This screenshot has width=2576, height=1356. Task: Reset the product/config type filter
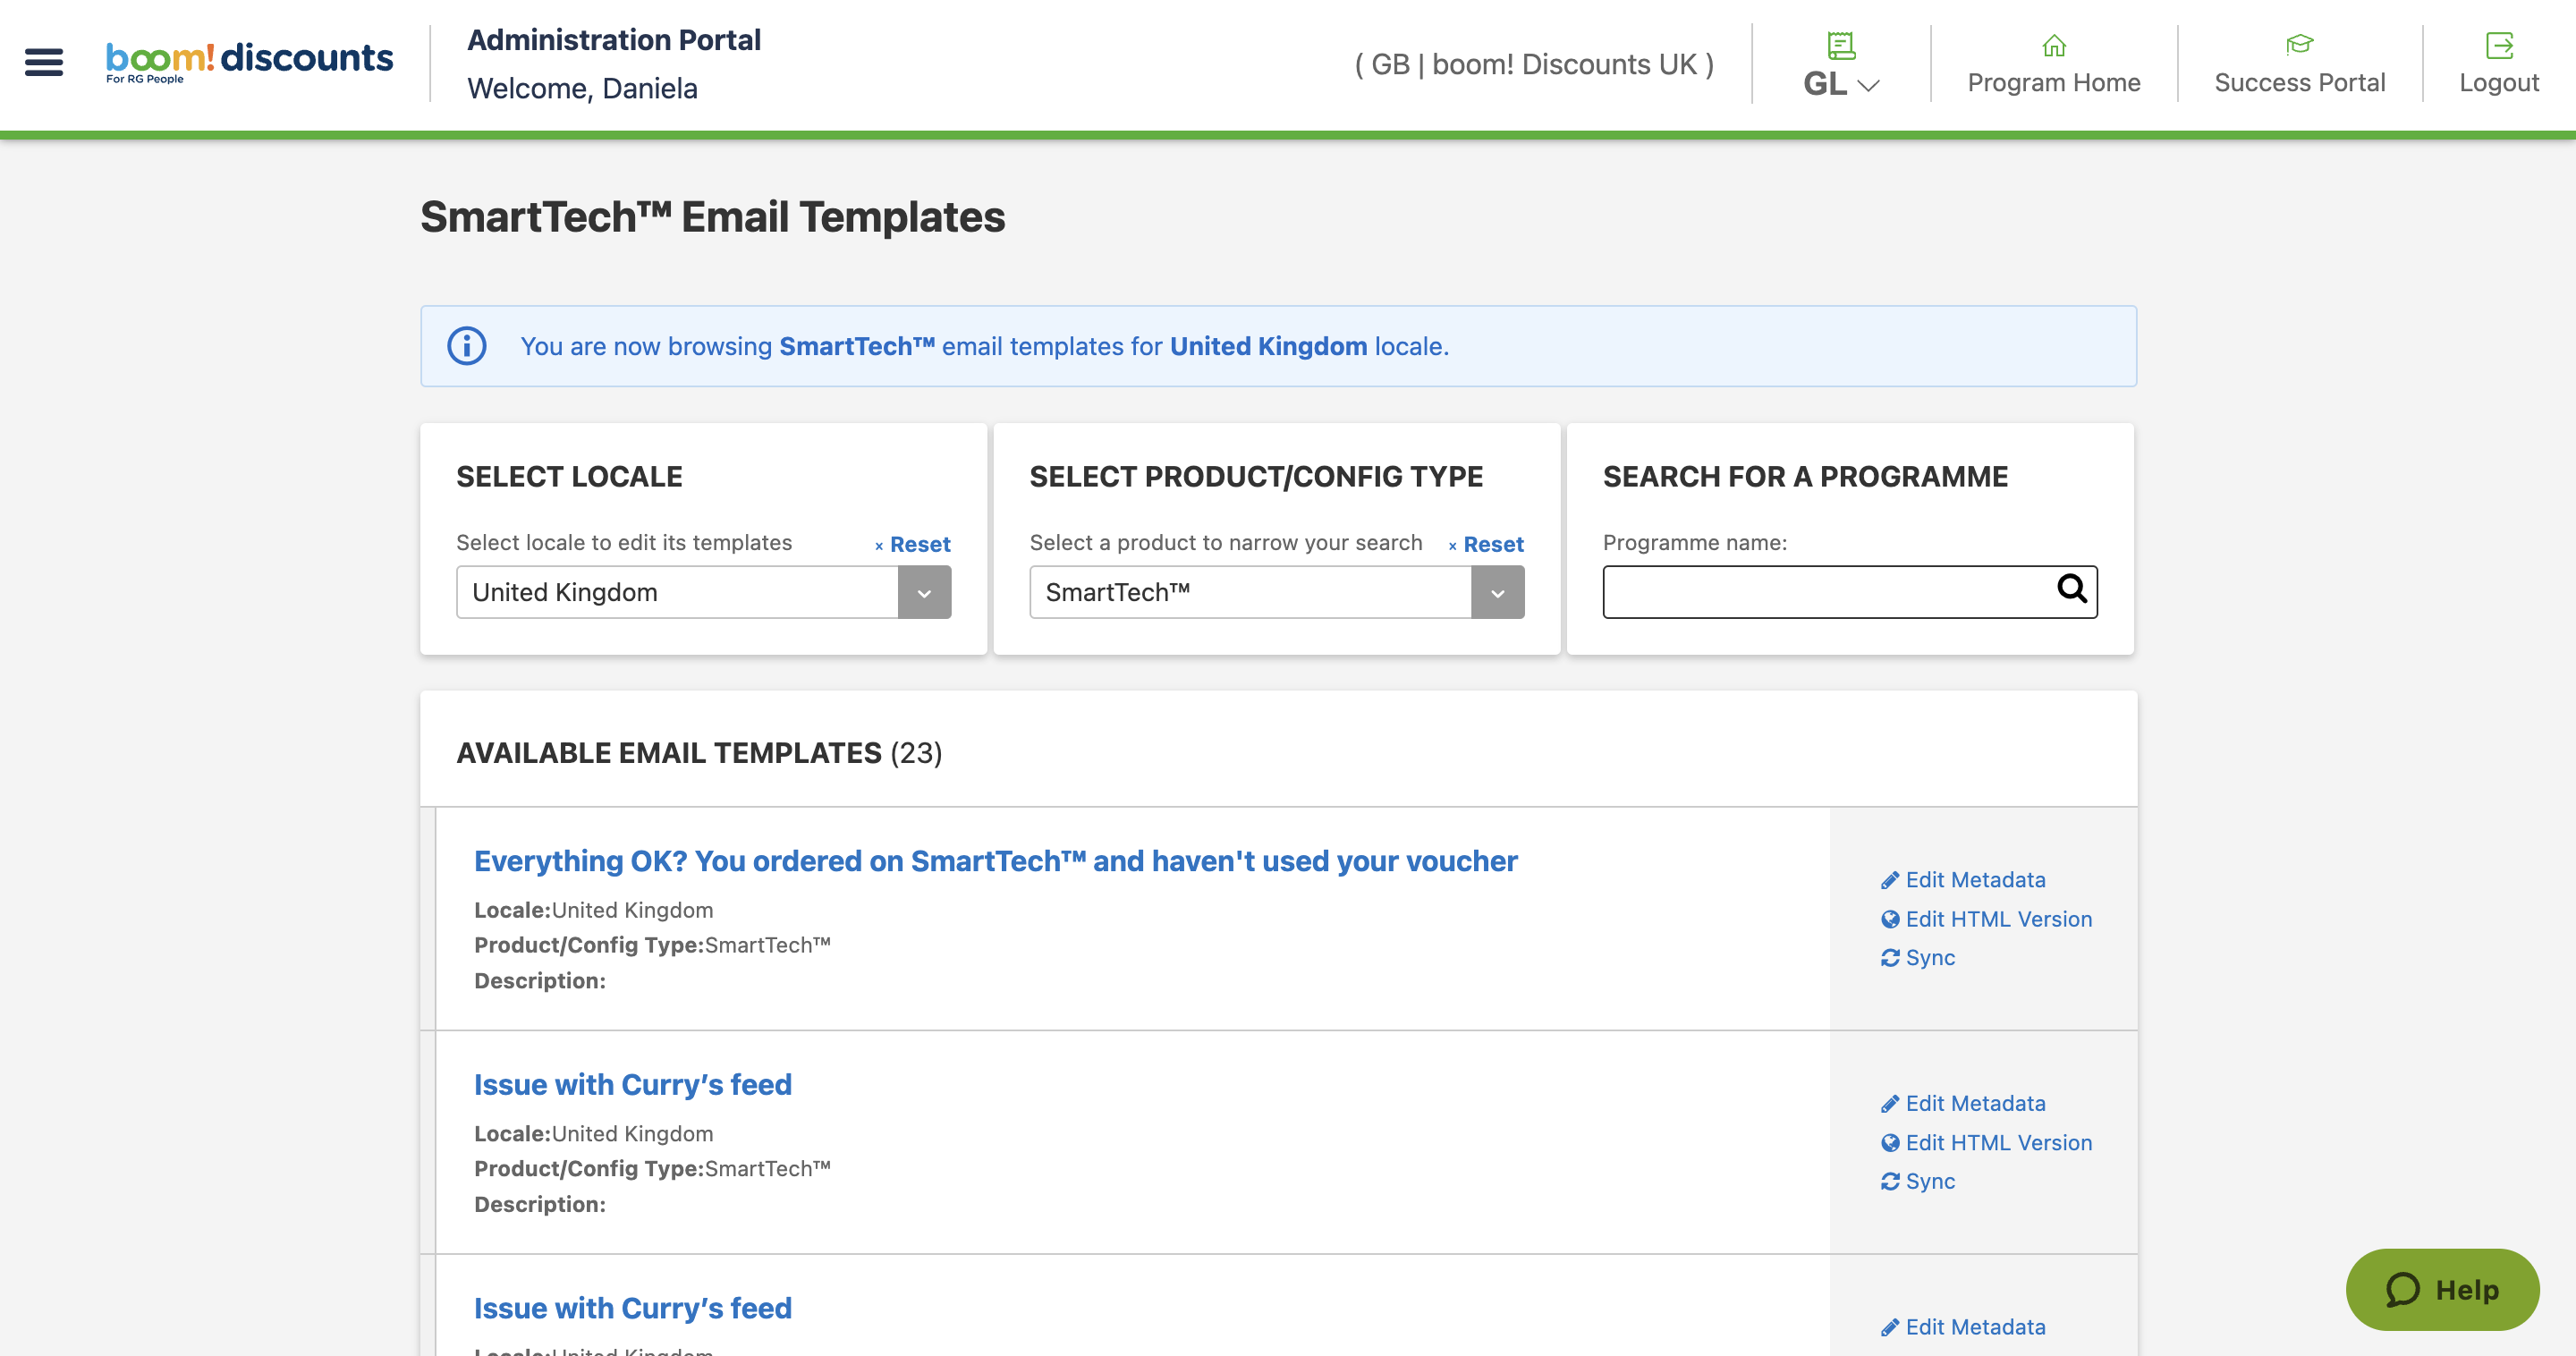tap(1486, 544)
